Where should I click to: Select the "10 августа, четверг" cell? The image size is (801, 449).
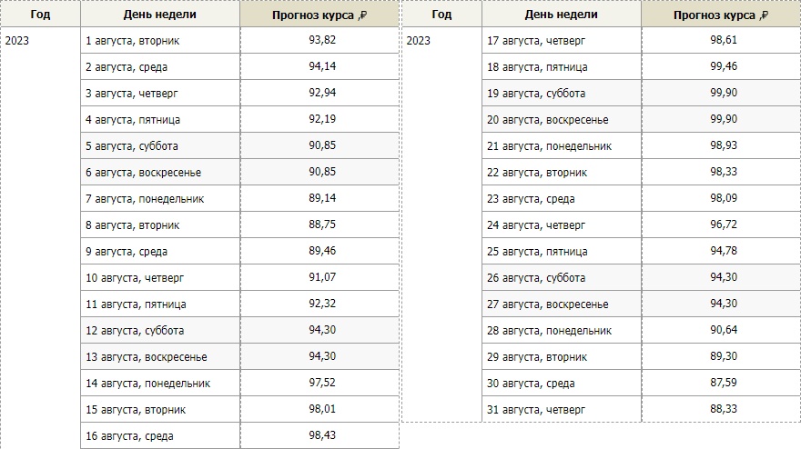coord(134,278)
